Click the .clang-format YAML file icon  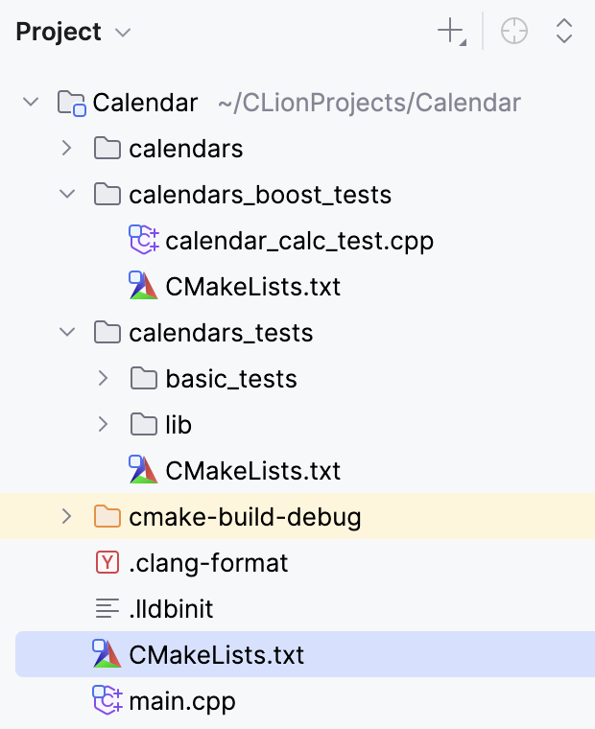coord(107,563)
